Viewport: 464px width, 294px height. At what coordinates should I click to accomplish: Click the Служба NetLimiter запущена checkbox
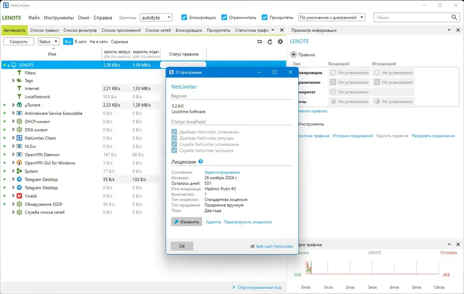174,151
